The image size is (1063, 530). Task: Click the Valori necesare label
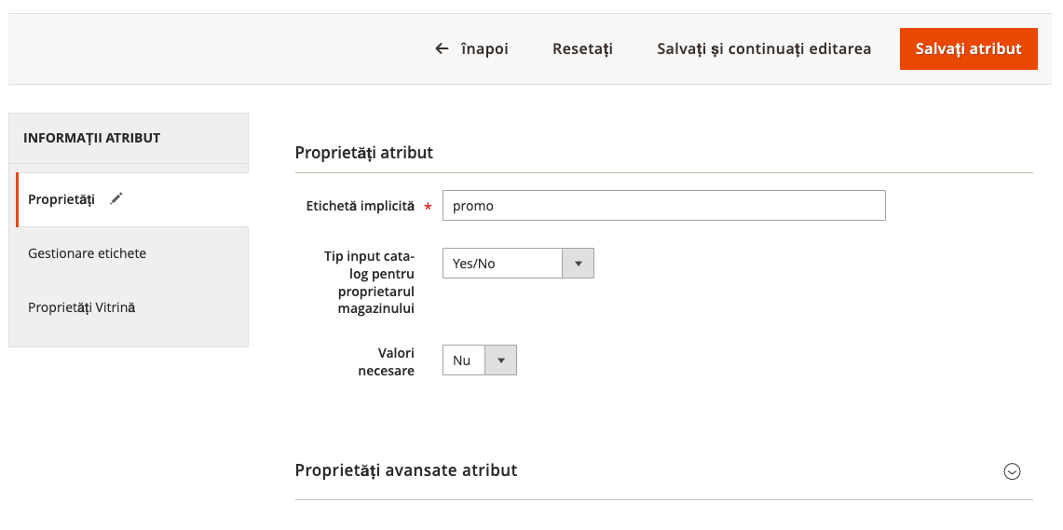(x=387, y=362)
